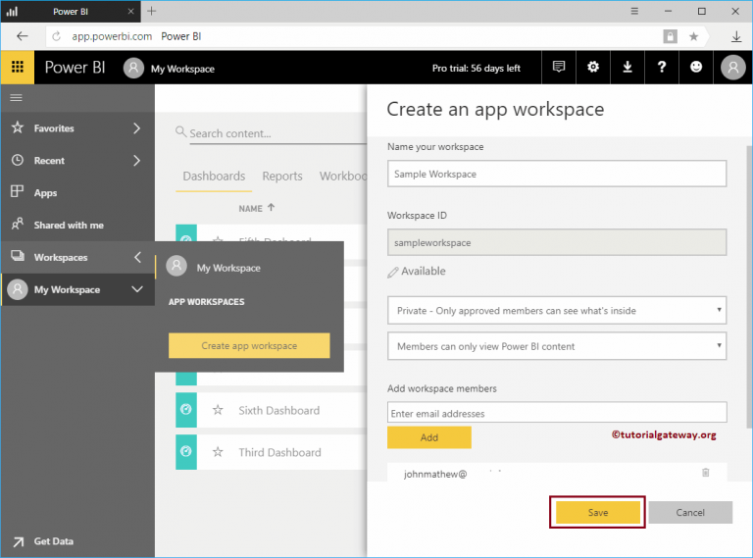Close the Power BI browser tab

coord(130,12)
